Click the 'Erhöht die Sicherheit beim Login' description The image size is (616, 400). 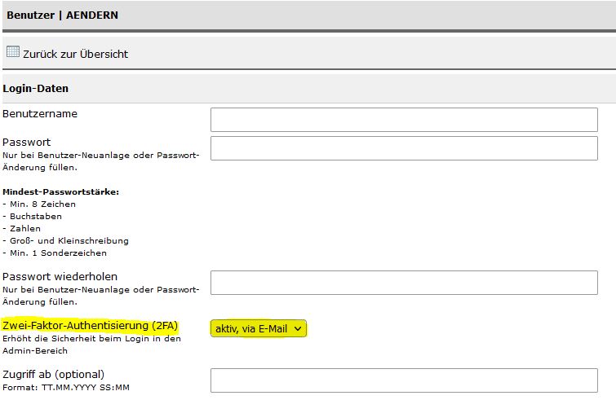[x=91, y=345]
